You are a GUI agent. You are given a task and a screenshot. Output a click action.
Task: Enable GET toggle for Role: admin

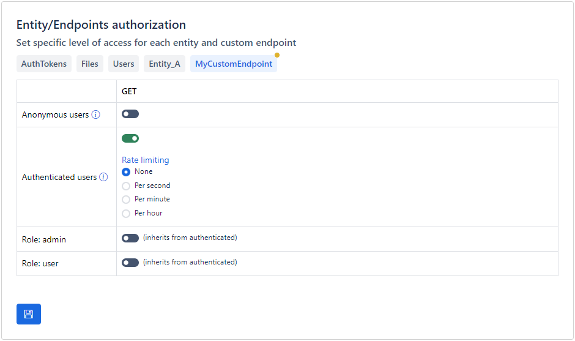pos(130,238)
